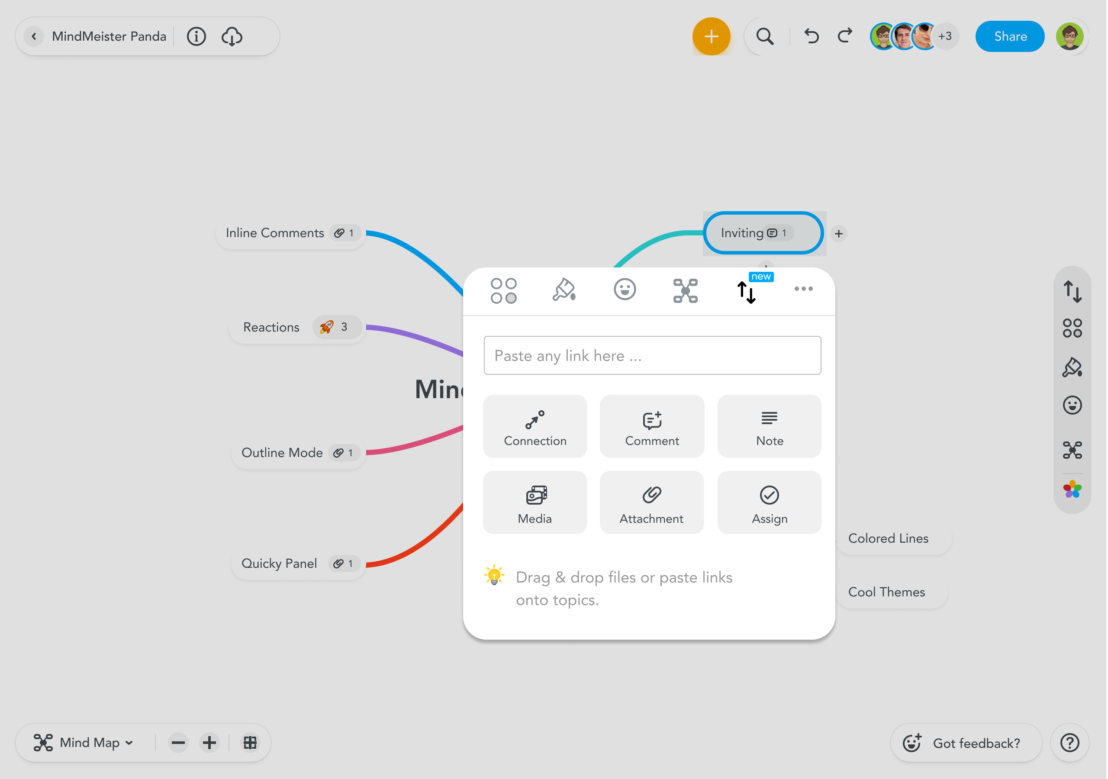Open search with the magnifier icon

click(764, 36)
